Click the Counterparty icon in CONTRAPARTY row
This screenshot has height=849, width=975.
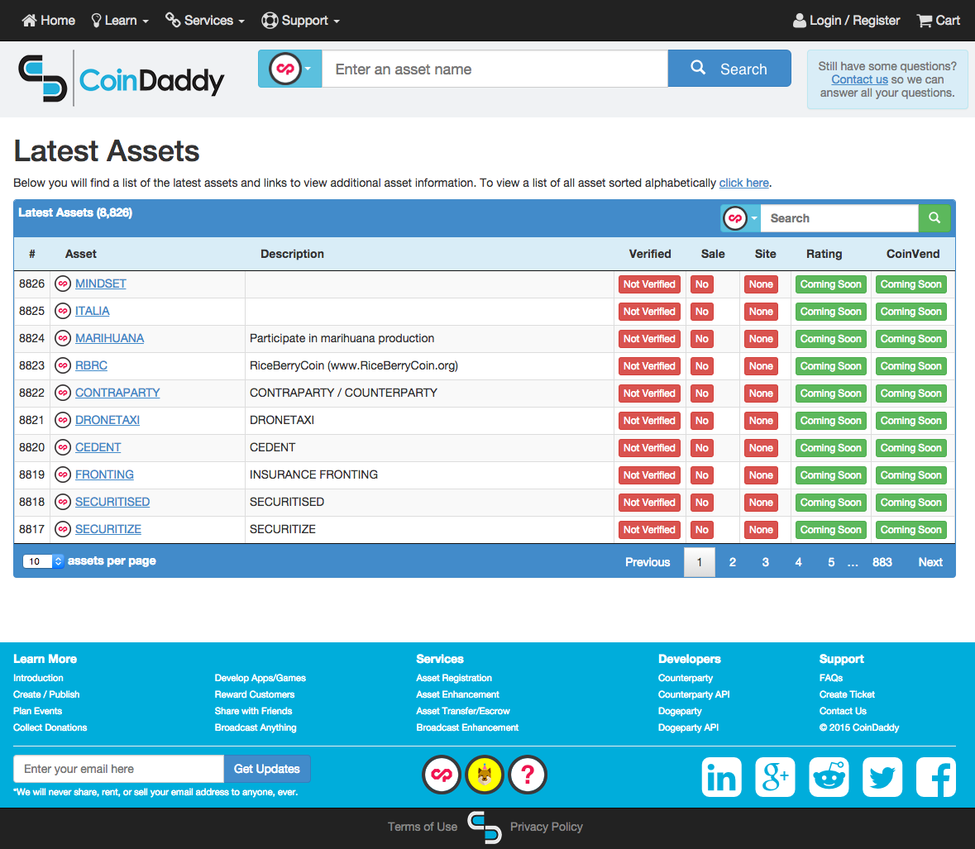(x=63, y=393)
